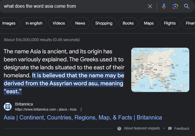Screen dimensions: 195x136
Task: Select the Shopping filter
Action: [x=104, y=23]
